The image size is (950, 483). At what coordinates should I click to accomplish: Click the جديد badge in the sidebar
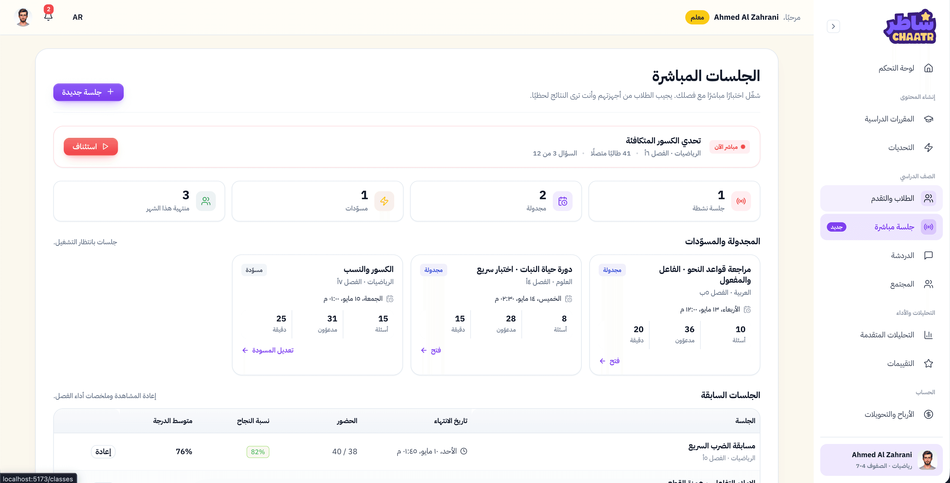(836, 227)
